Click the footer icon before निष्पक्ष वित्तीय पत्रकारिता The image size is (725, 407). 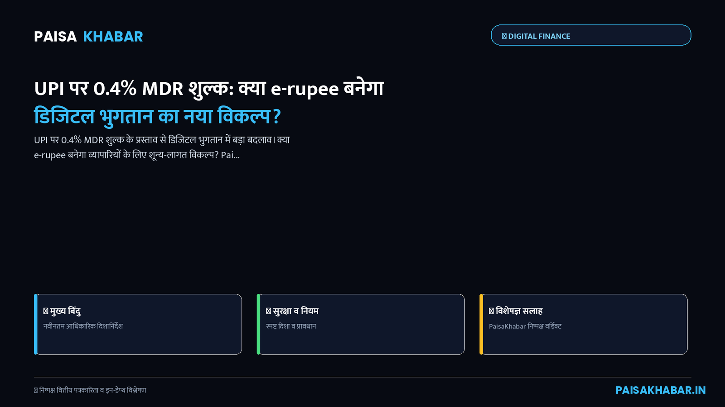[x=36, y=390]
